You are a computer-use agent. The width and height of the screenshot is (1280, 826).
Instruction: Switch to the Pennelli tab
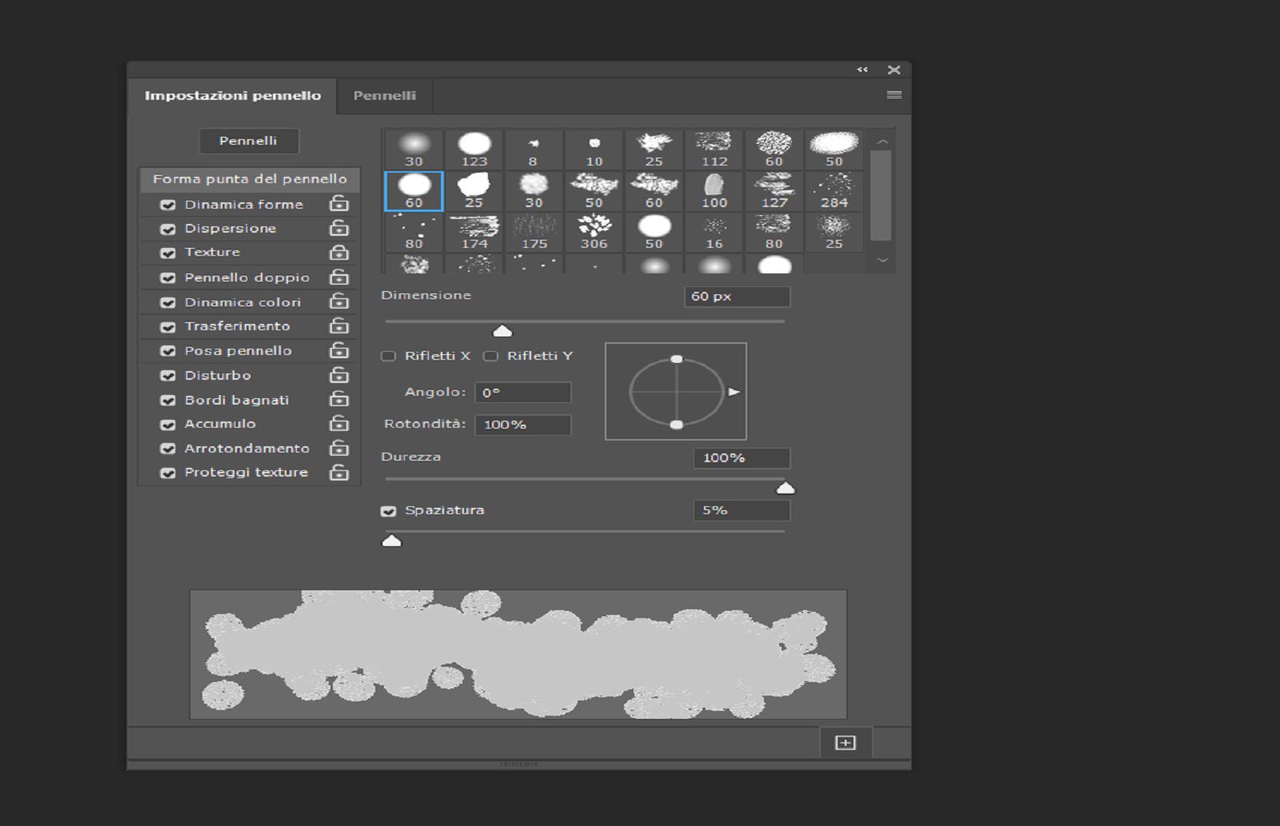tap(384, 96)
